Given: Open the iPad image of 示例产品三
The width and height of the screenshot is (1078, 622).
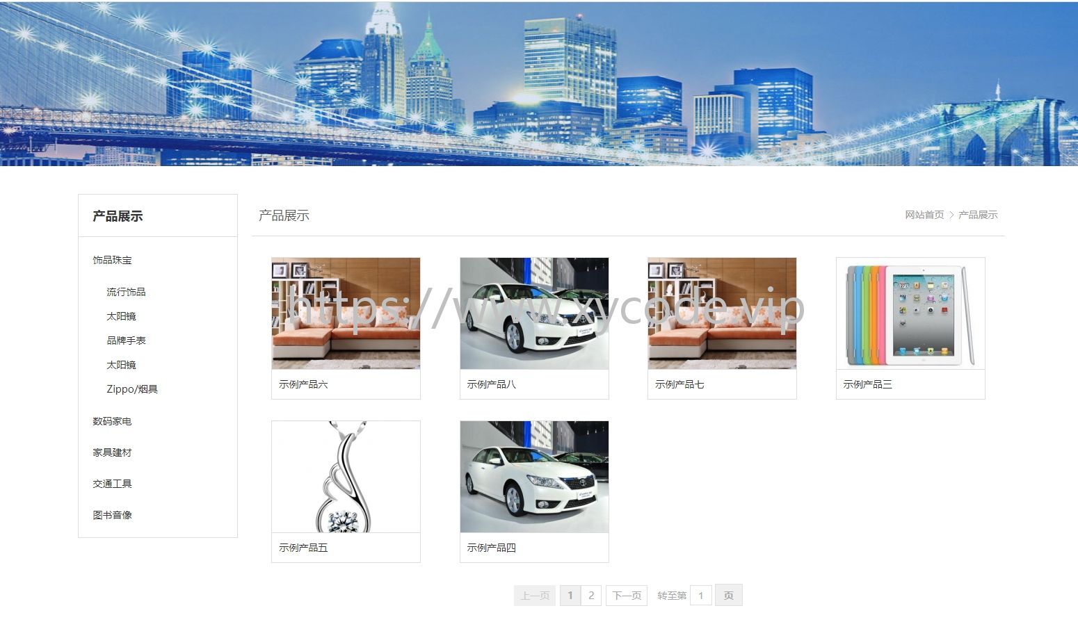Looking at the screenshot, I should (910, 313).
